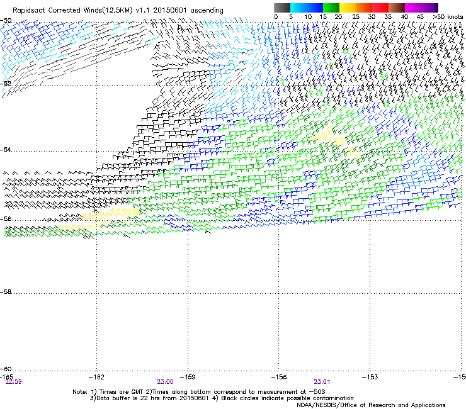
Task: Click the purple time stamp '23:00'
Action: (165, 382)
